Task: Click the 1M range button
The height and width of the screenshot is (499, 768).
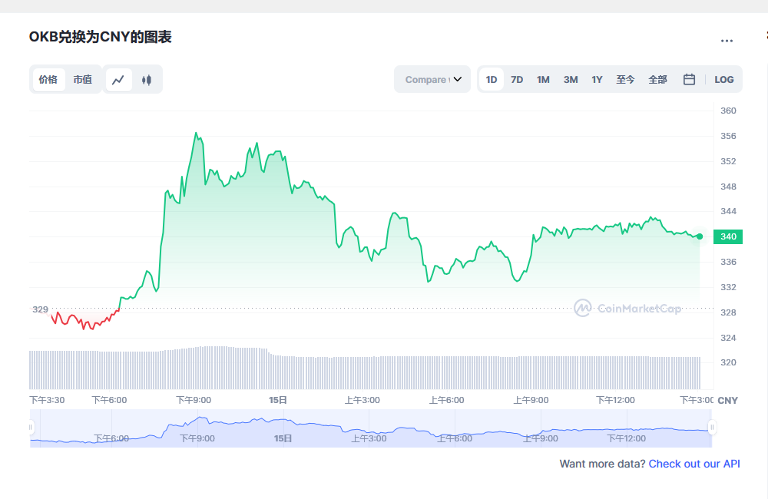Action: [543, 79]
